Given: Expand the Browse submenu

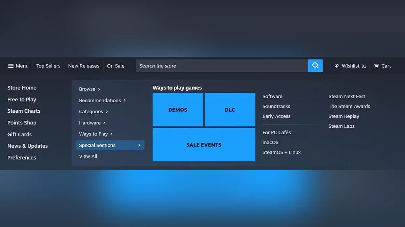Looking at the screenshot, I should [x=89, y=89].
